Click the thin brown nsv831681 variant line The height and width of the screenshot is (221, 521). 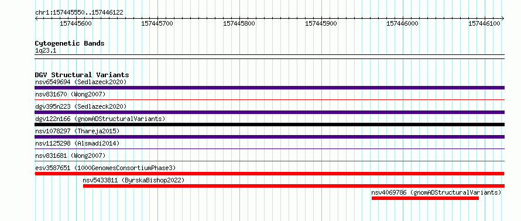269,161
